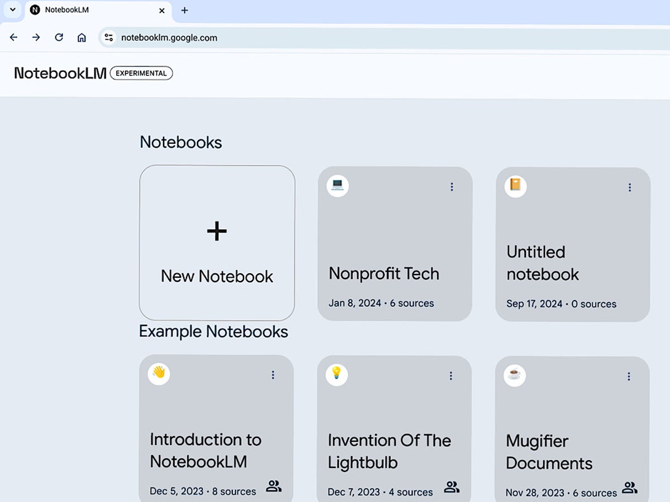Click the laptop emoji on Nonprofit Tech
670x502 pixels.
click(337, 185)
